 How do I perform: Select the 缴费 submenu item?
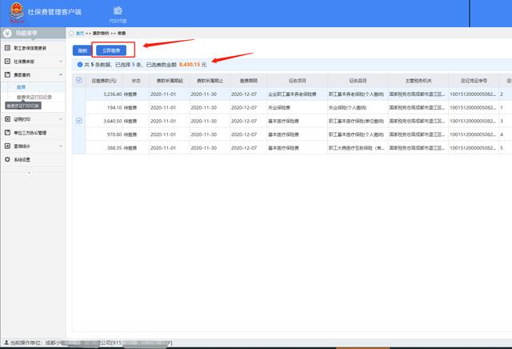click(x=21, y=87)
